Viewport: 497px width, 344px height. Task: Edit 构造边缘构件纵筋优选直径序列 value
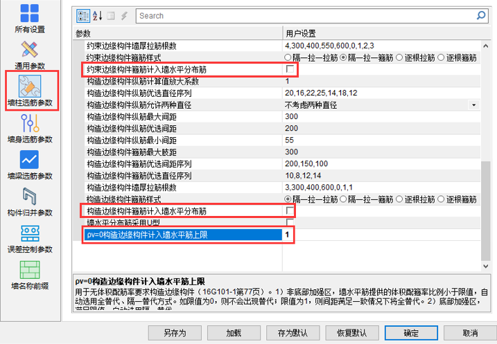pyautogui.click(x=381, y=93)
